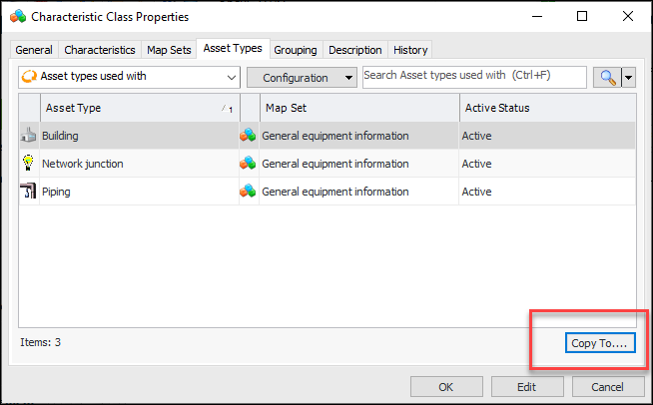This screenshot has width=653, height=405.
Task: Open the 'Asset types used with' dropdown
Action: click(x=130, y=78)
